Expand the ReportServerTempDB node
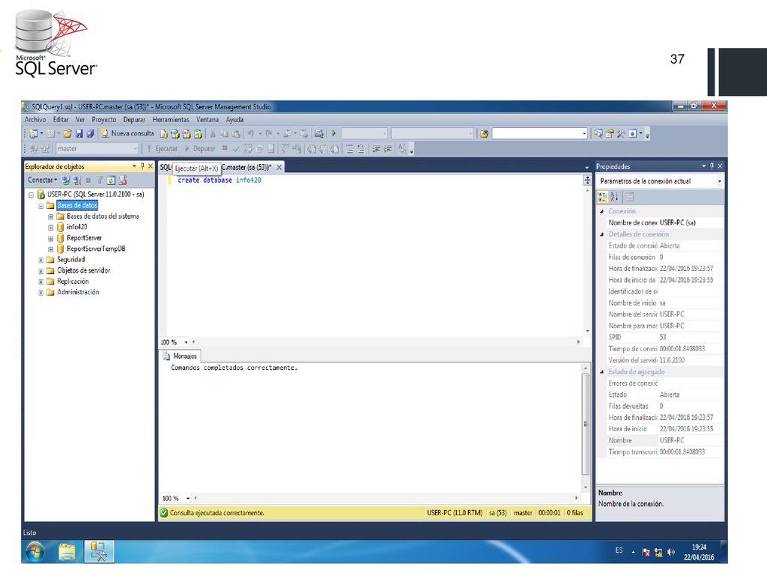The height and width of the screenshot is (575, 767). (x=50, y=249)
